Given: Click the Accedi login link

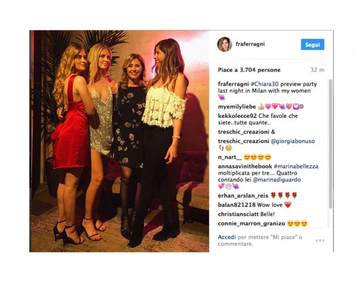Looking at the screenshot, I should point(227,237).
